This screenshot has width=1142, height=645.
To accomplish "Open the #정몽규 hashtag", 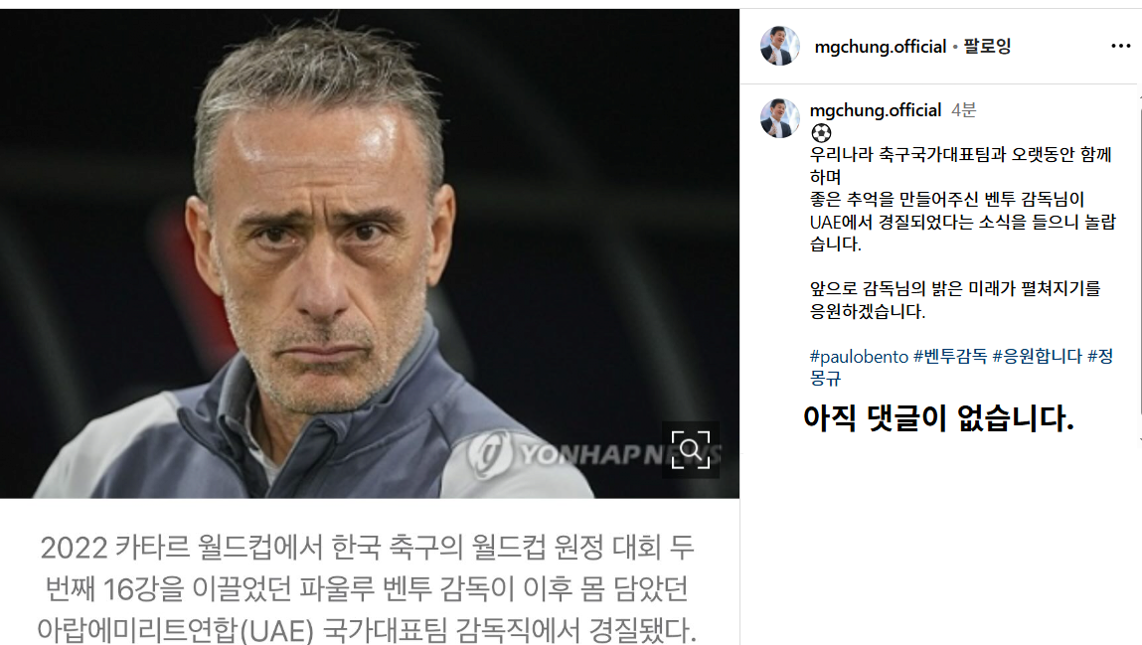I will point(961,366).
